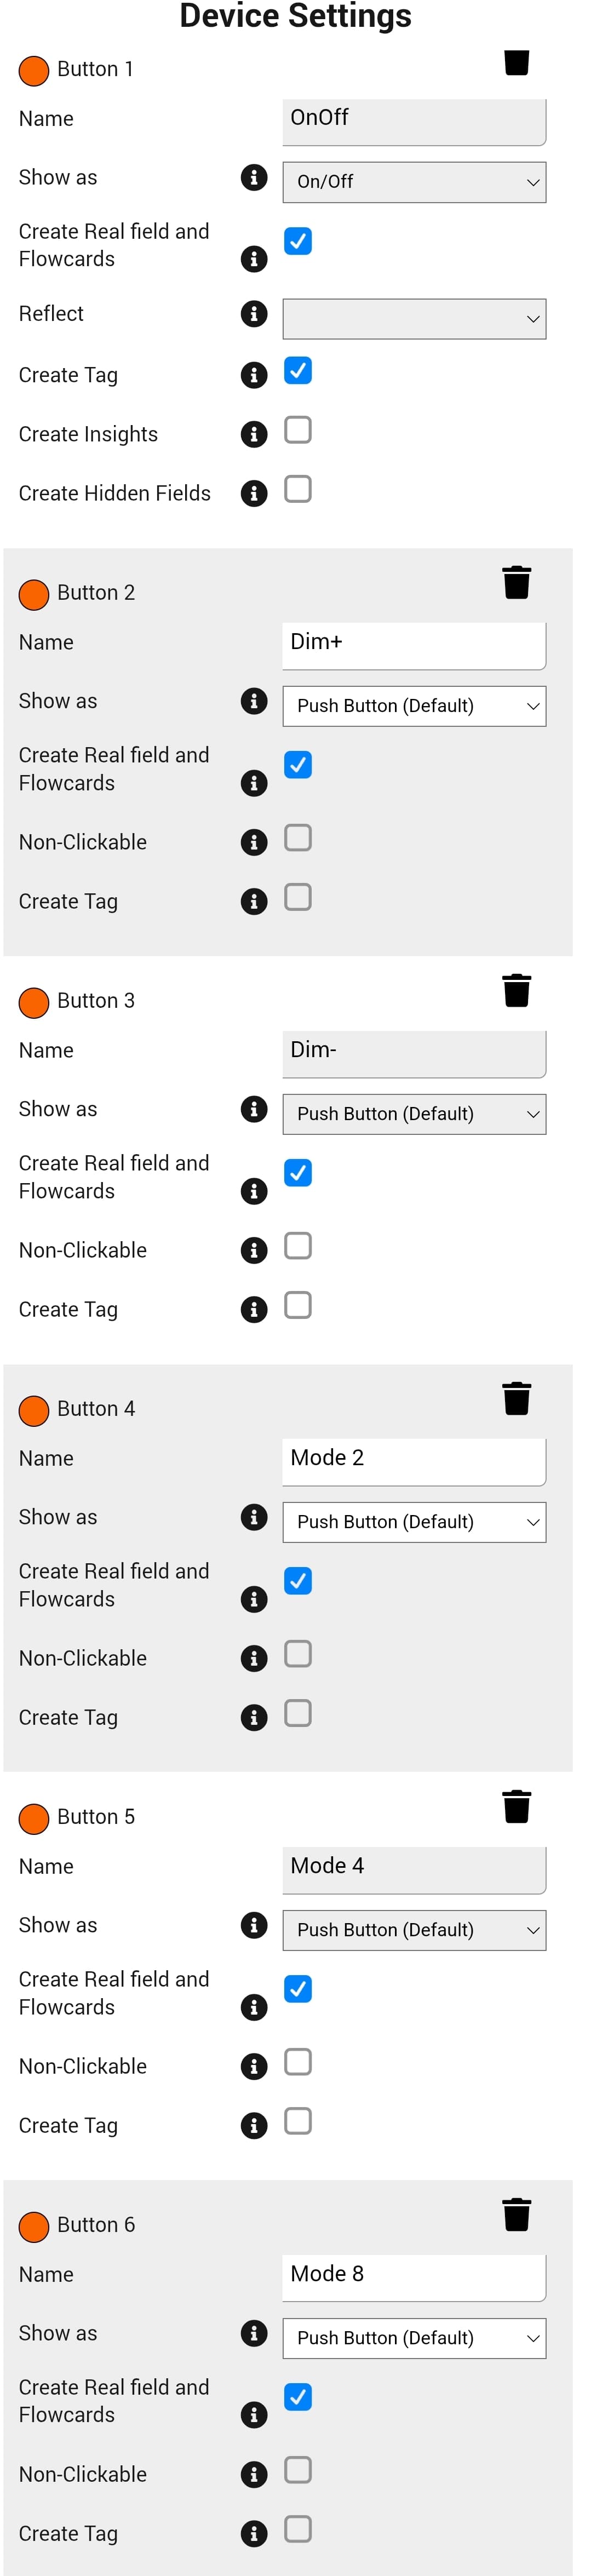Toggle Create Tag checkbox for Button 4

(298, 1713)
